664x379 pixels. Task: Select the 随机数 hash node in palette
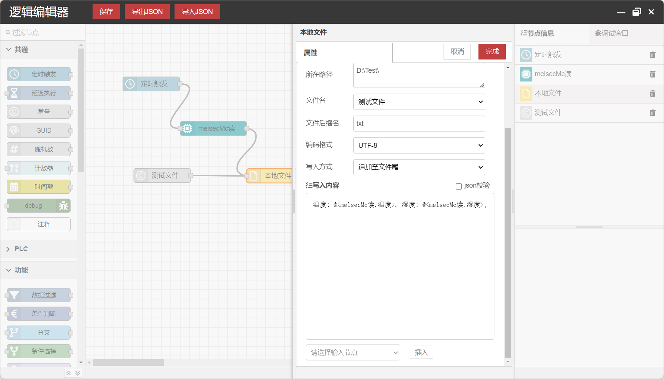click(39, 149)
